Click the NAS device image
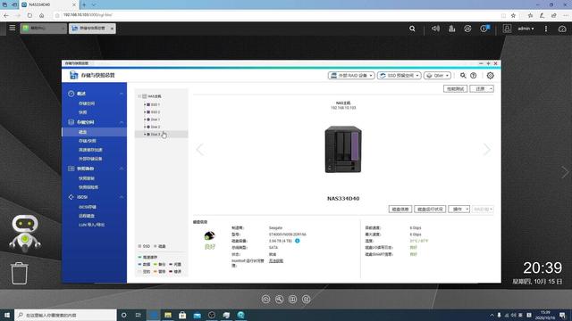The height and width of the screenshot is (321, 572). 343,149
